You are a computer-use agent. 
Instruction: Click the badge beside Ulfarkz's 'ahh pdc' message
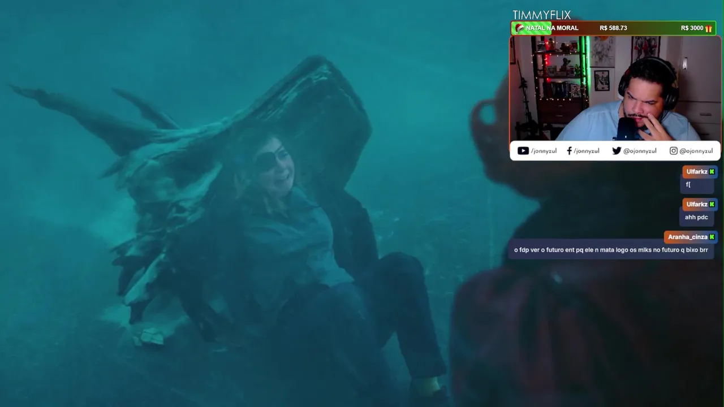[x=712, y=204]
